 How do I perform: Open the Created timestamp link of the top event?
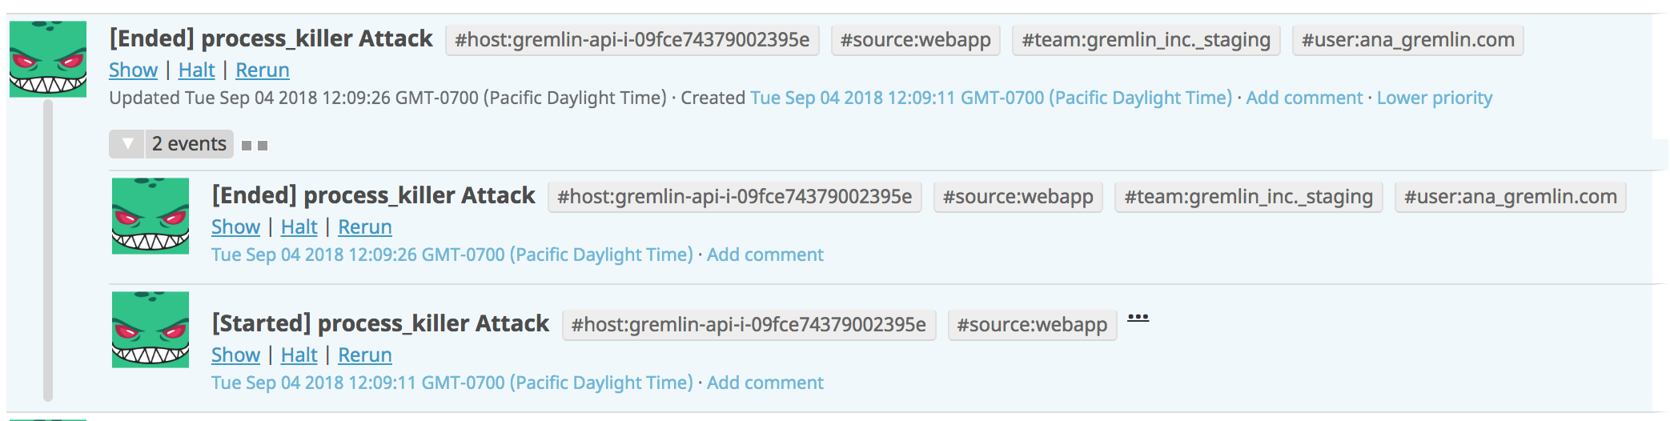point(991,98)
